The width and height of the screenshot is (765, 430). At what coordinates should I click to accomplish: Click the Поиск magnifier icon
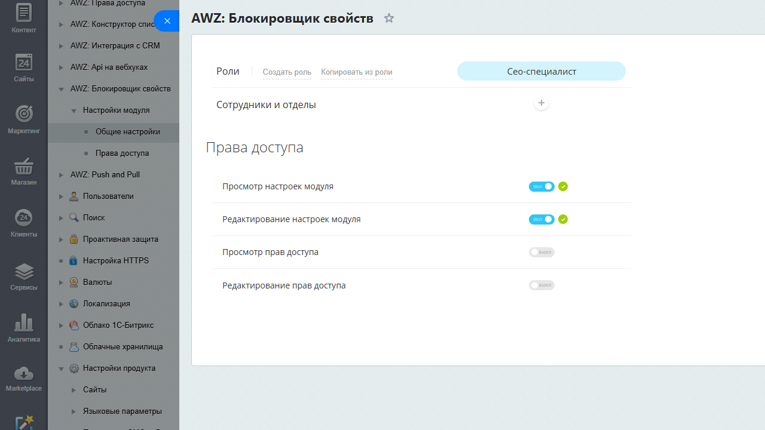click(74, 218)
